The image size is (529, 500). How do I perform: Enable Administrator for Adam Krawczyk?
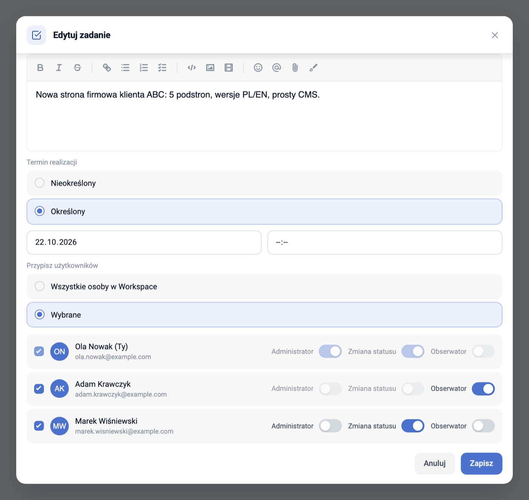click(330, 389)
